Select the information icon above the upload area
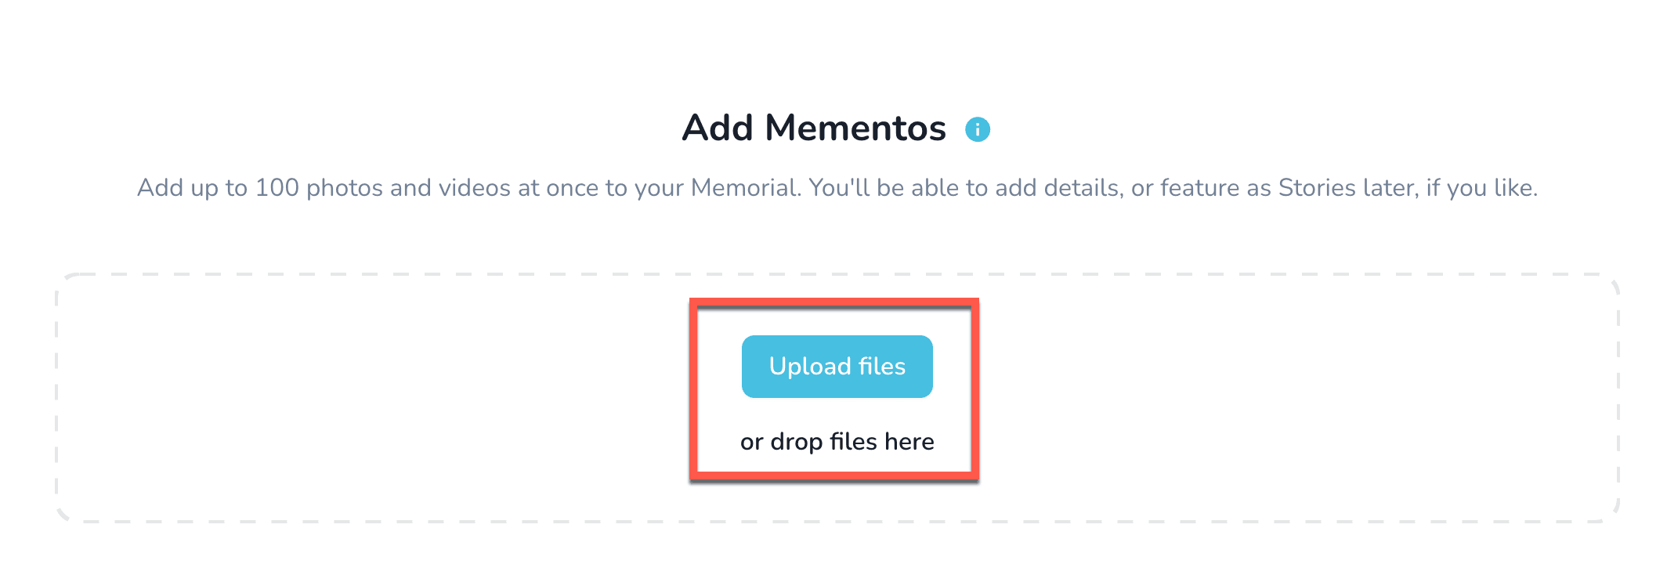1667x575 pixels. click(976, 128)
